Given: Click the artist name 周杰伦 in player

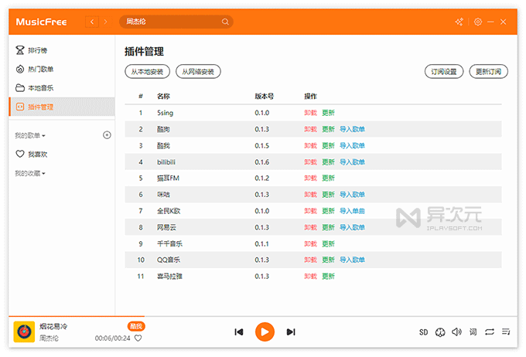Looking at the screenshot, I should [49, 338].
